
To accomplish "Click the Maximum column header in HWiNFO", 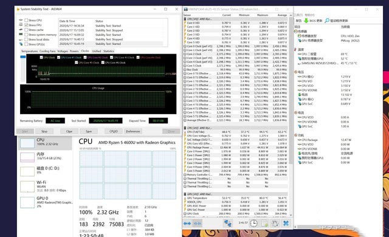I will 263,15.
